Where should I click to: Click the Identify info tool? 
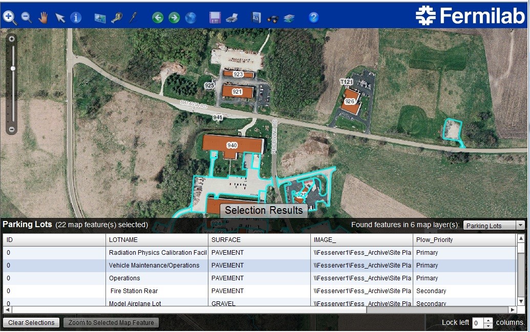[x=76, y=17]
